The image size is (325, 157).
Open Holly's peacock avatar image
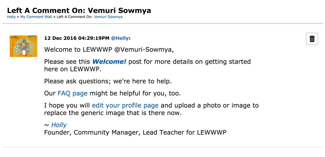[x=23, y=46]
